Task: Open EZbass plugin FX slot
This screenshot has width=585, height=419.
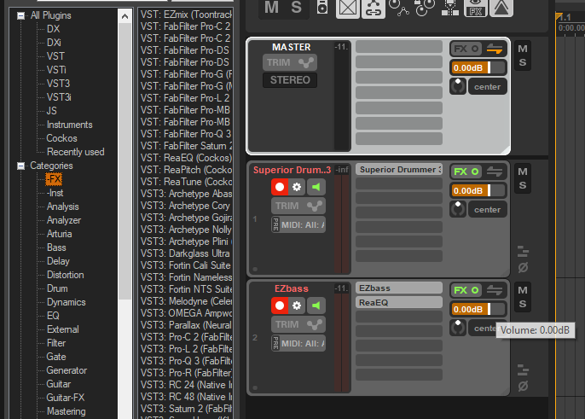Action: (399, 288)
